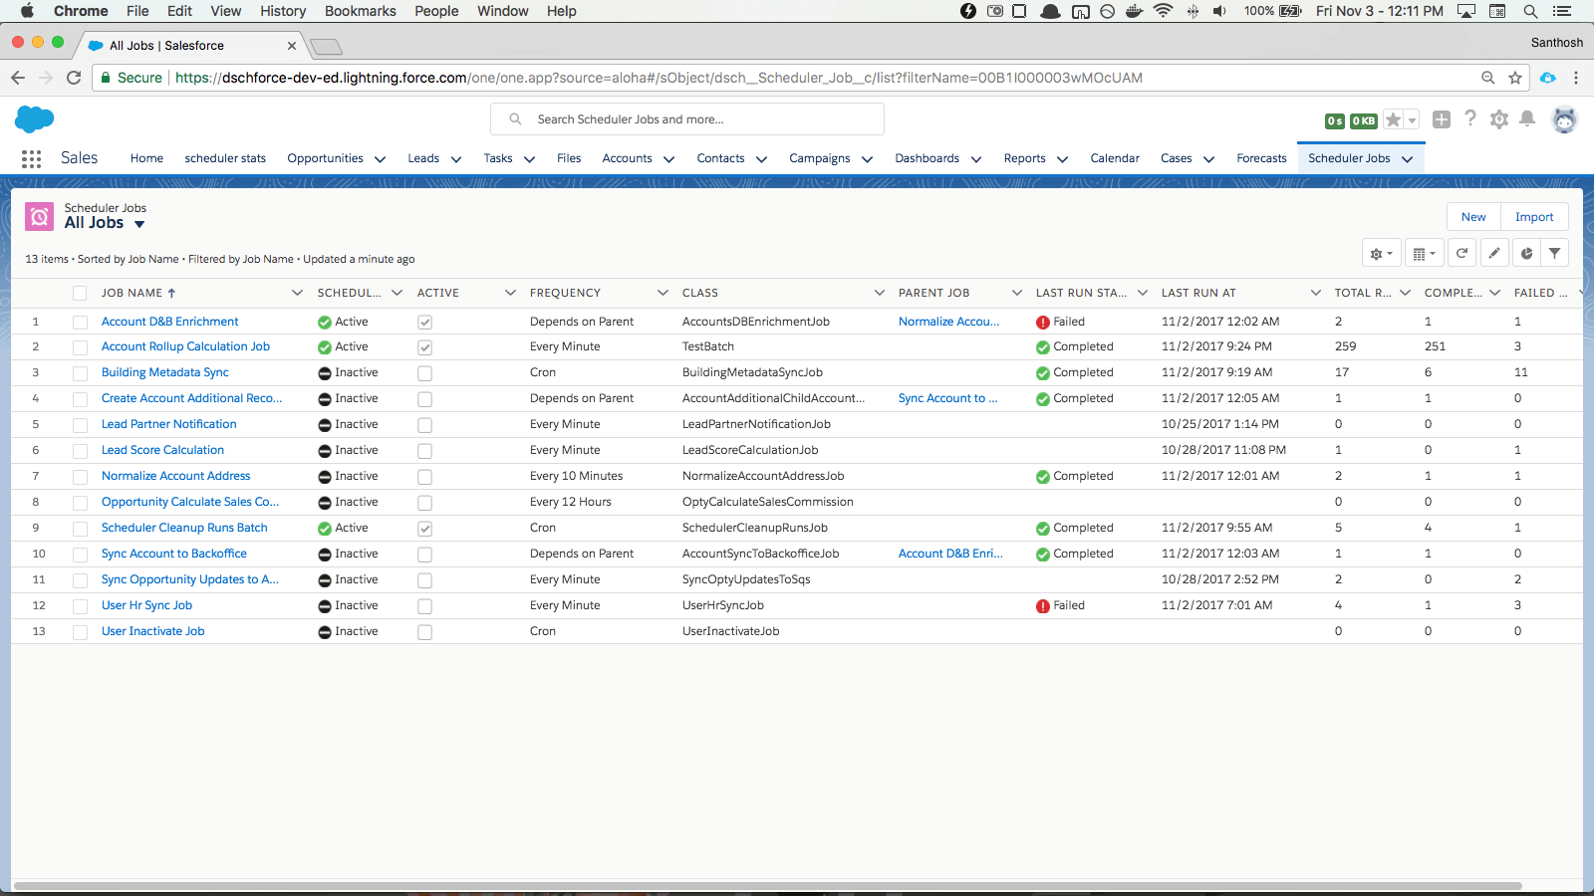Click the New button
This screenshot has height=896, width=1594.
(1472, 217)
